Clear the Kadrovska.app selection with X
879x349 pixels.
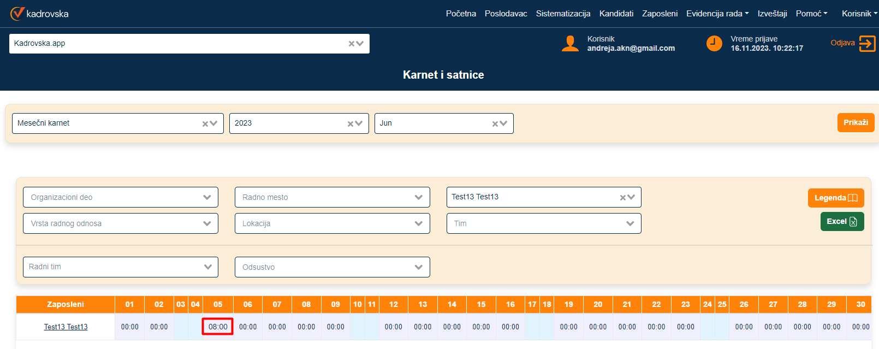click(x=352, y=44)
